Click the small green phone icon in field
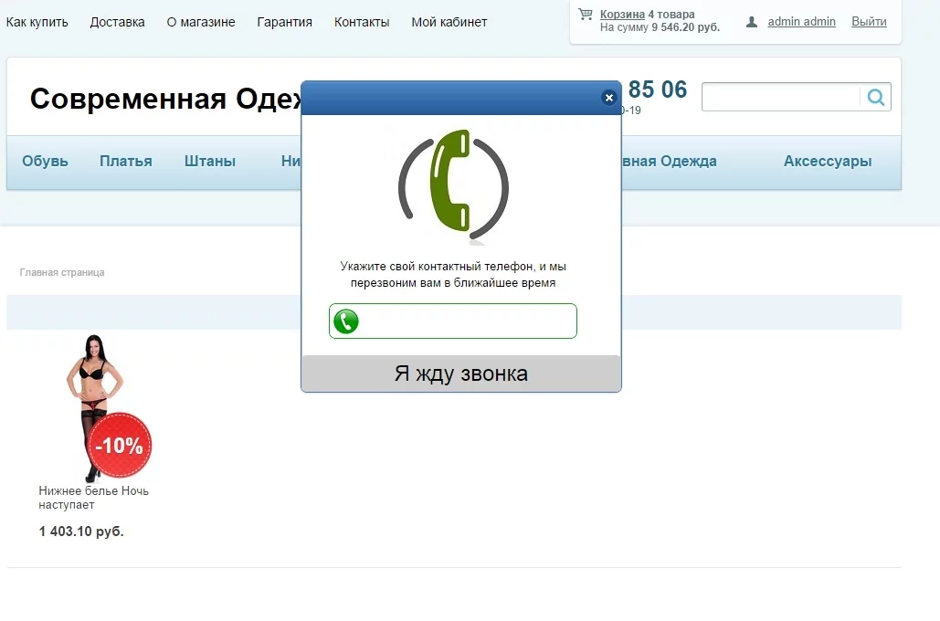Screen dimensions: 940x621 click(346, 321)
